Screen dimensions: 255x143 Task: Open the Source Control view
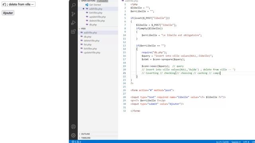pos(73,14)
